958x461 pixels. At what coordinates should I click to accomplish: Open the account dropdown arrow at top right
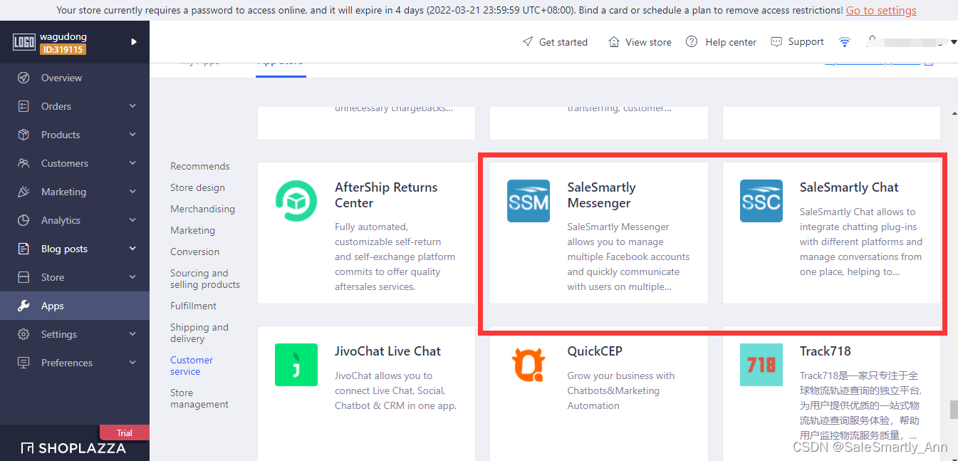(954, 42)
